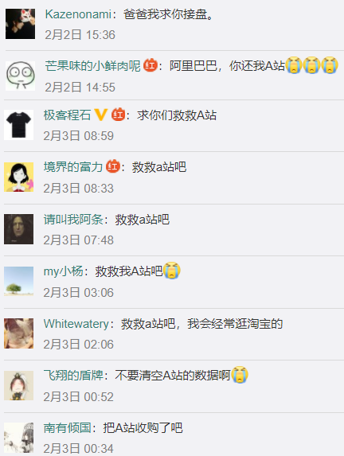The width and height of the screenshot is (344, 456).
Task: Click the username Whitewatery
Action: click(76, 324)
